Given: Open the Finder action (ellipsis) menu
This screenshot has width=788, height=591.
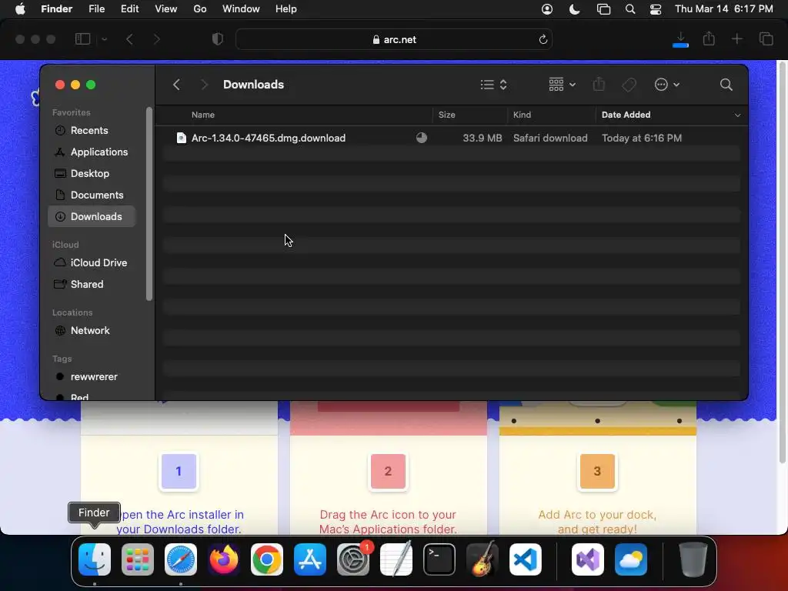Looking at the screenshot, I should point(667,85).
